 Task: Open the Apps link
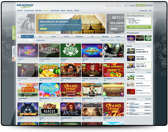point(150,11)
